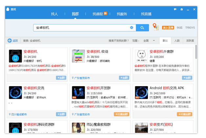Expand the 全国 range dropdown
Image resolution: width=206 pixels, height=138 pixels.
coord(154,41)
